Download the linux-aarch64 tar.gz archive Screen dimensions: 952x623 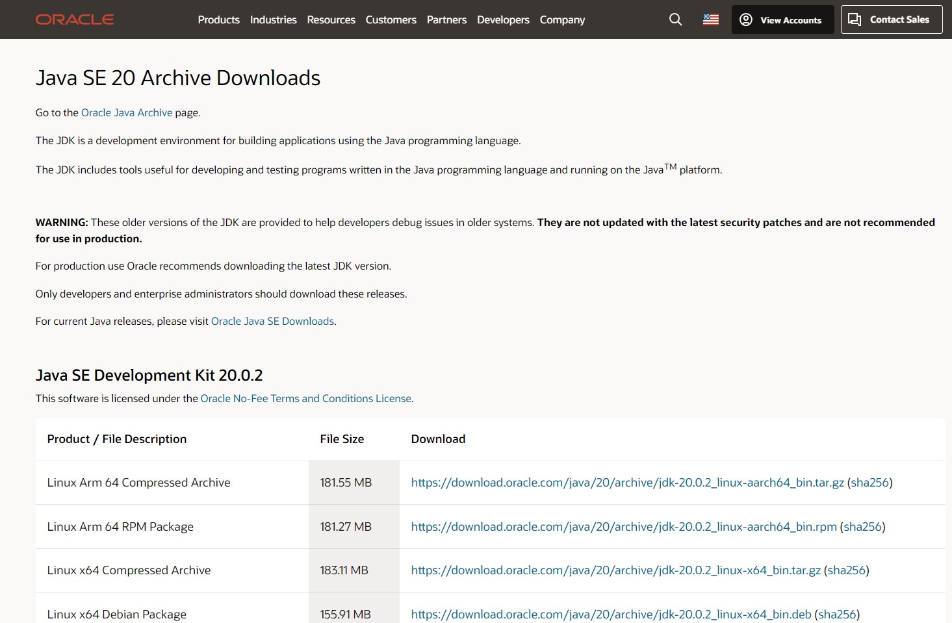click(627, 483)
